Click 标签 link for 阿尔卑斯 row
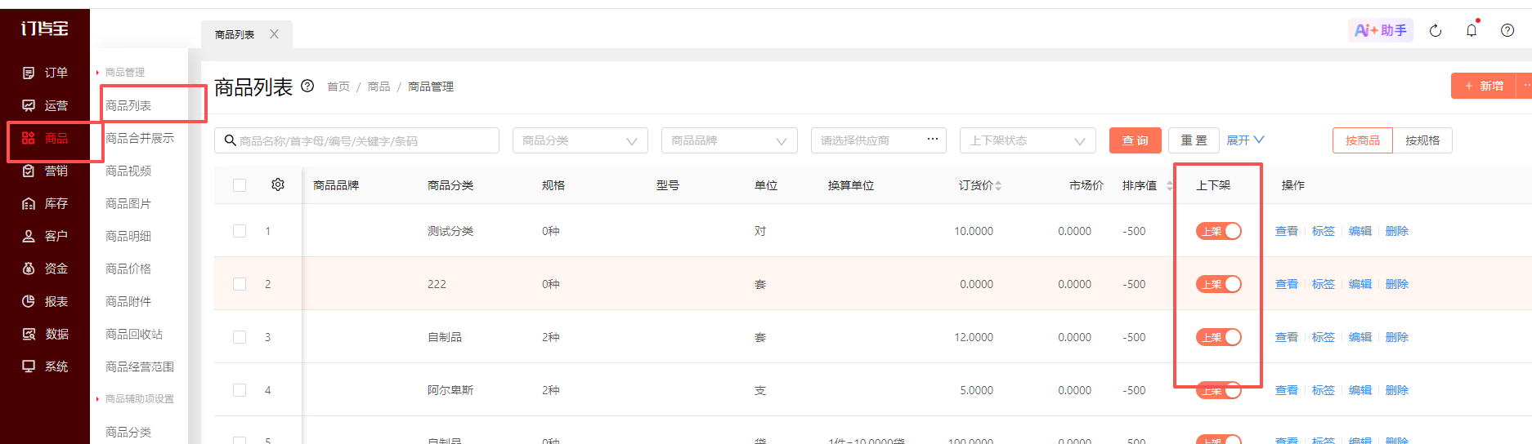Image resolution: width=1532 pixels, height=444 pixels. 1324,390
